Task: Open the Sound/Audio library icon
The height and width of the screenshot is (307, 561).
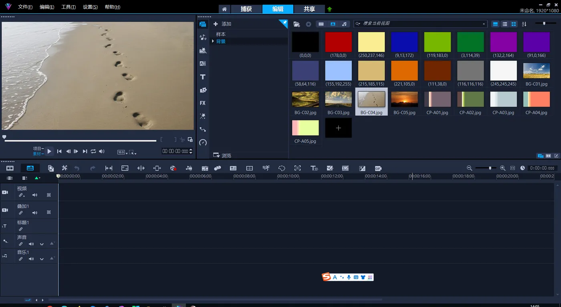Action: tap(203, 37)
